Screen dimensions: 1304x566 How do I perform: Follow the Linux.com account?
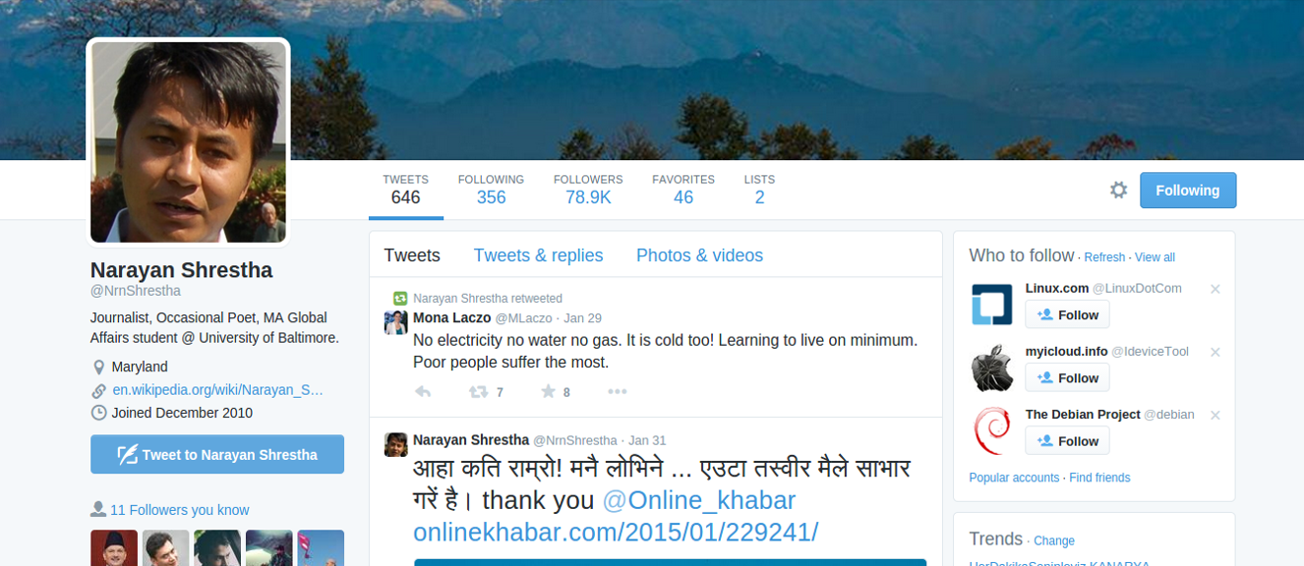coord(1067,314)
